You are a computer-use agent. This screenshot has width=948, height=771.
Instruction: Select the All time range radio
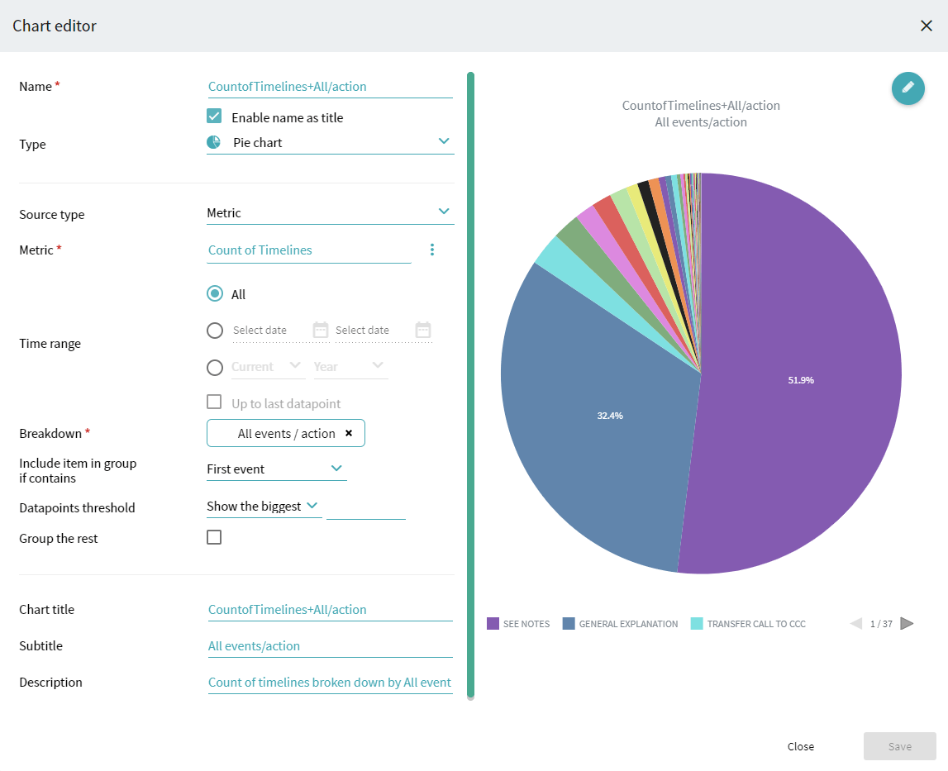coord(215,294)
